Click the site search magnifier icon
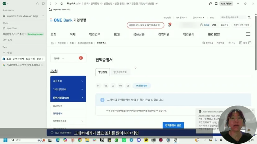257x144 pixels. [249, 17]
